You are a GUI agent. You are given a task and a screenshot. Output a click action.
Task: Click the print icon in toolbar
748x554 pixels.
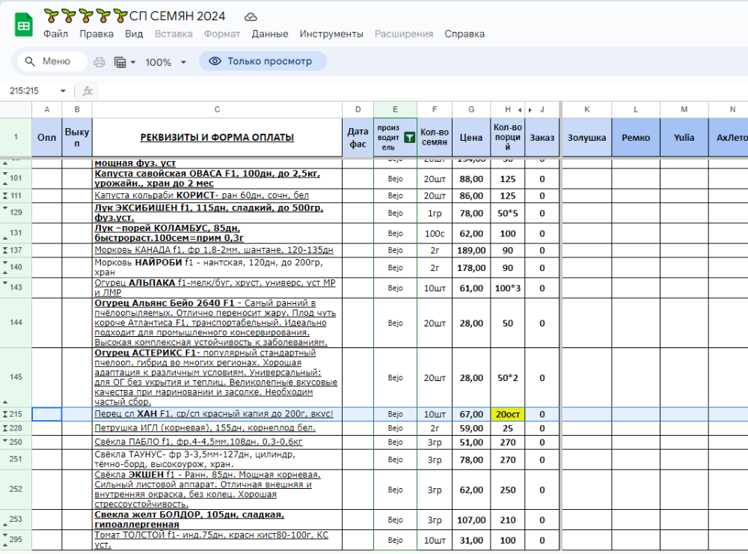click(x=99, y=62)
